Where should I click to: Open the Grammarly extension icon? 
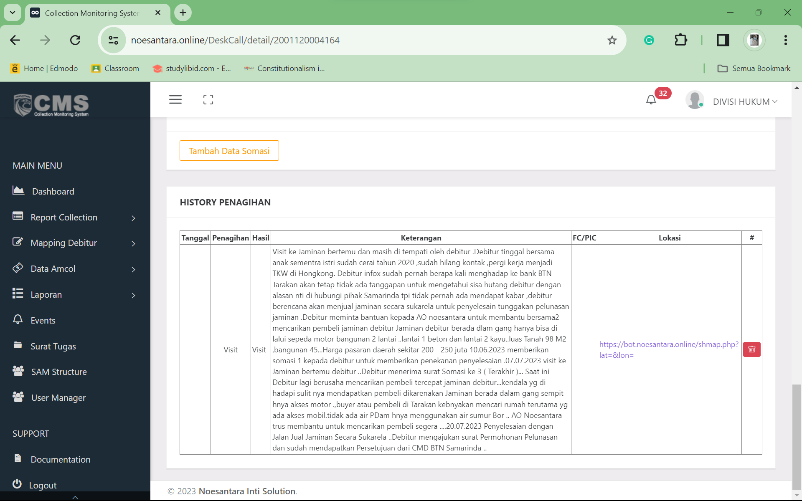pos(649,40)
